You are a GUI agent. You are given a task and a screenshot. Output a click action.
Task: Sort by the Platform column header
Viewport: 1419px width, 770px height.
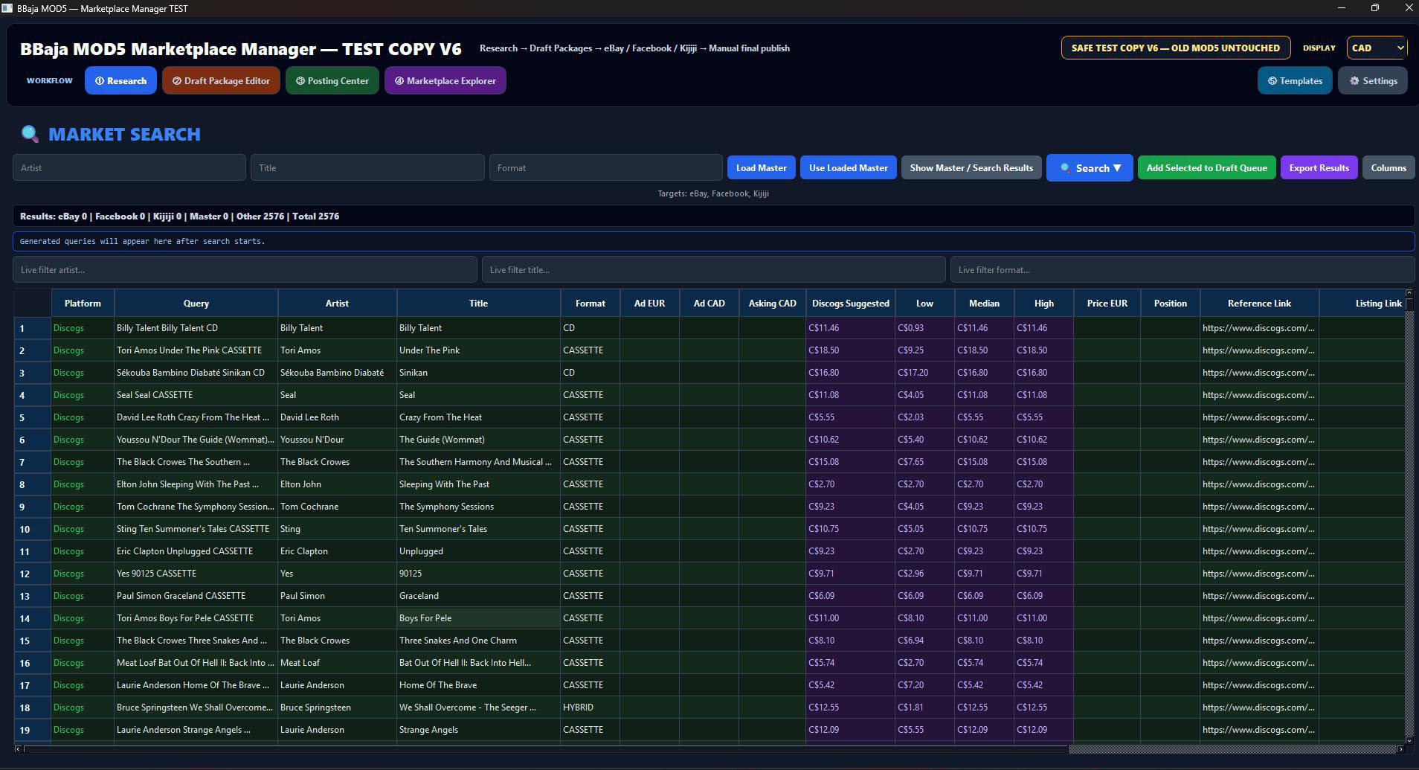[x=83, y=303]
